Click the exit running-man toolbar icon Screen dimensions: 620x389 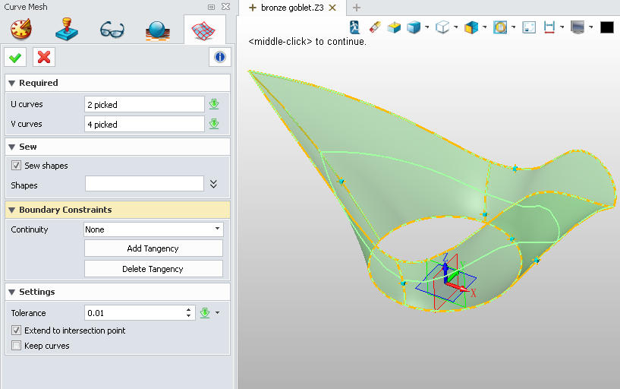(354, 27)
